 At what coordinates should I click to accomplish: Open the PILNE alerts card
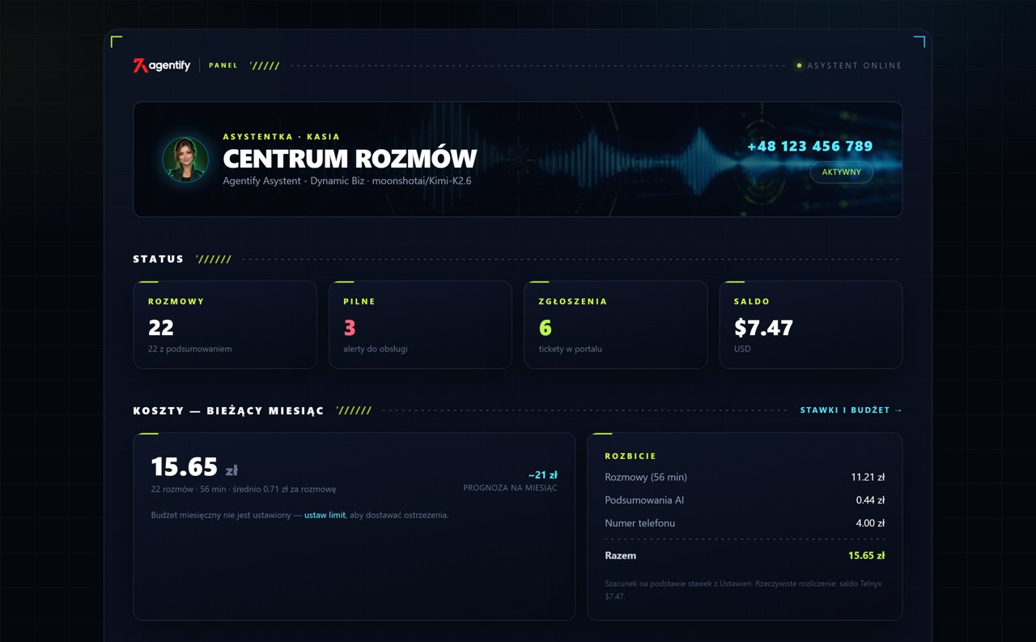click(420, 325)
